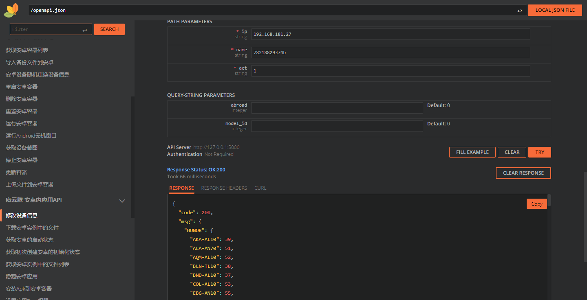The width and height of the screenshot is (587, 300).
Task: Copy the JSON response
Action: (536, 204)
